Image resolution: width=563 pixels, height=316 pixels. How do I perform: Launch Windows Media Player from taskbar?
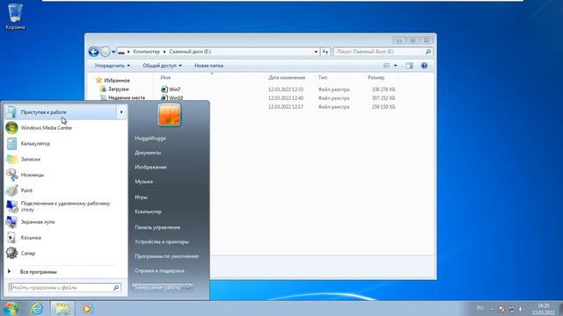pos(87,308)
